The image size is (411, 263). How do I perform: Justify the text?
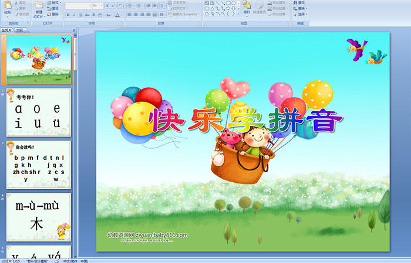click(x=148, y=15)
